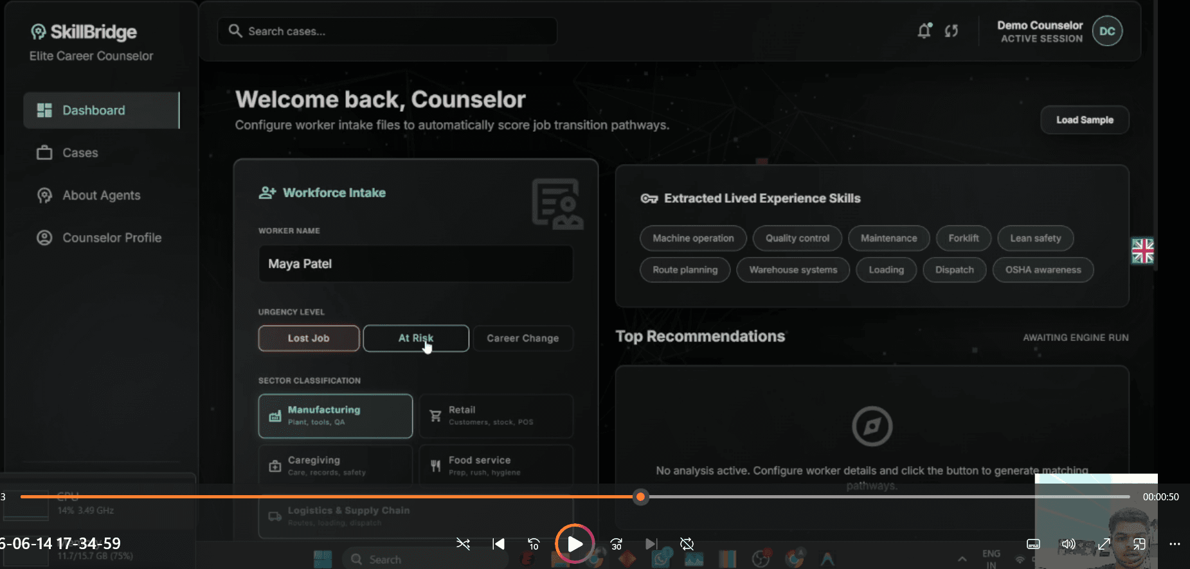Click the Quality control skill chip
This screenshot has width=1190, height=569.
click(x=797, y=238)
